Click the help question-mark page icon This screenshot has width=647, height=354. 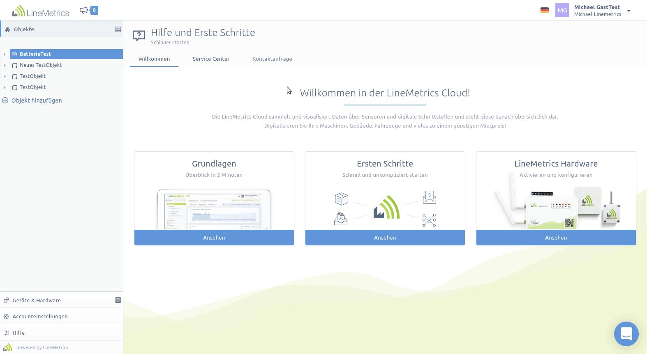(x=139, y=36)
